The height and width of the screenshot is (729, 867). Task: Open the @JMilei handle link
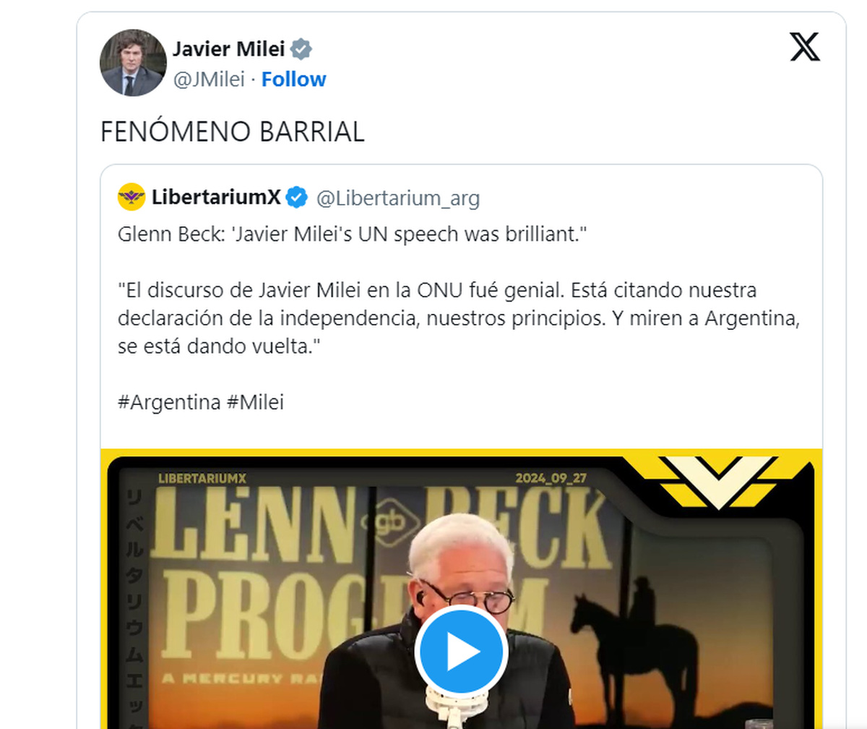point(209,79)
